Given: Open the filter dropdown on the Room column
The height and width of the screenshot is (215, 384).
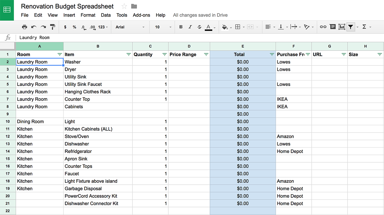Looking at the screenshot, I should [x=60, y=54].
